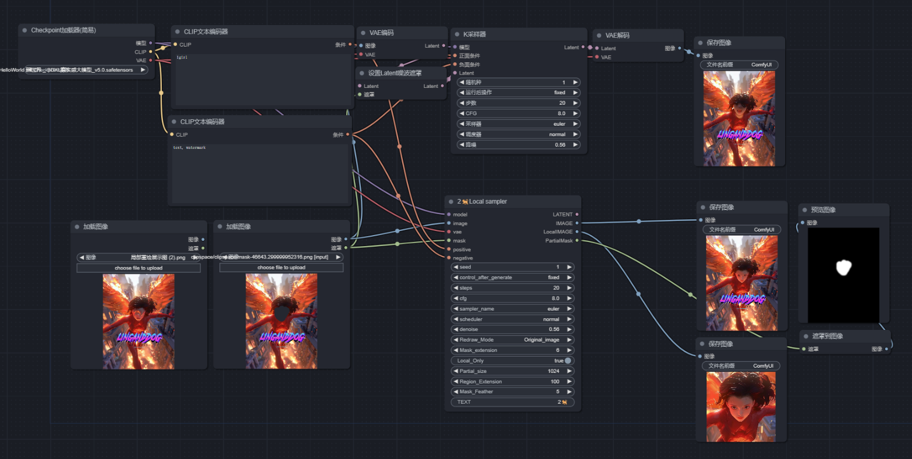Click the masked-face image in the clipspace 加载图像 node

pyautogui.click(x=282, y=322)
